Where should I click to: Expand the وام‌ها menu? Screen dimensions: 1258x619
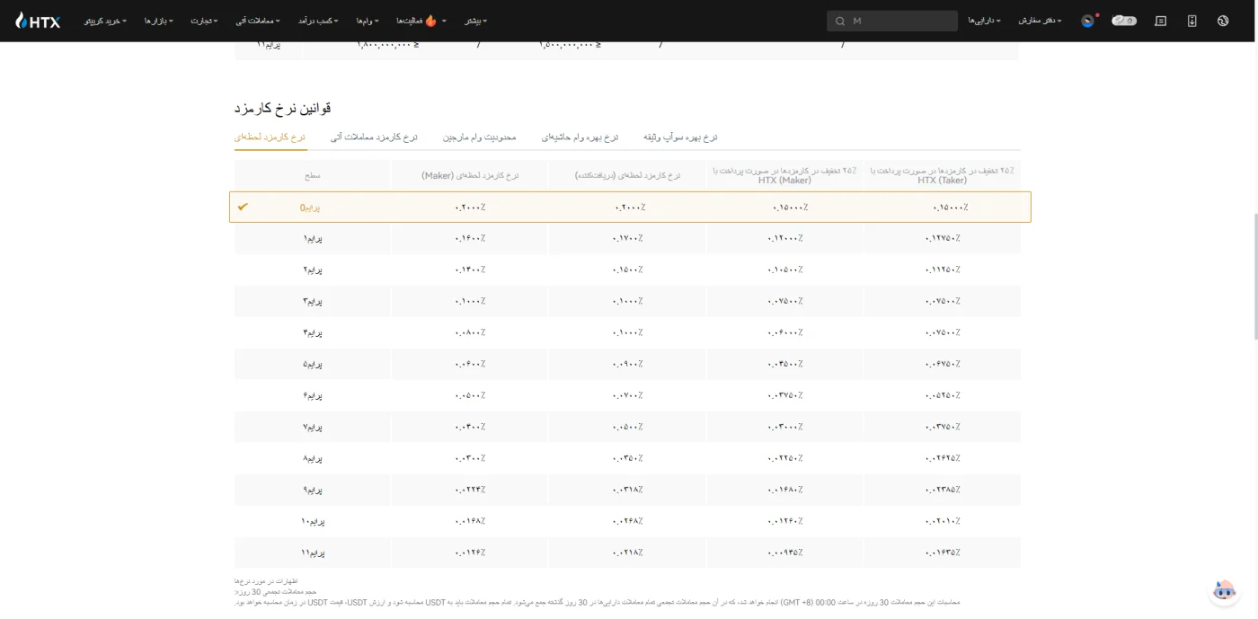pos(368,21)
